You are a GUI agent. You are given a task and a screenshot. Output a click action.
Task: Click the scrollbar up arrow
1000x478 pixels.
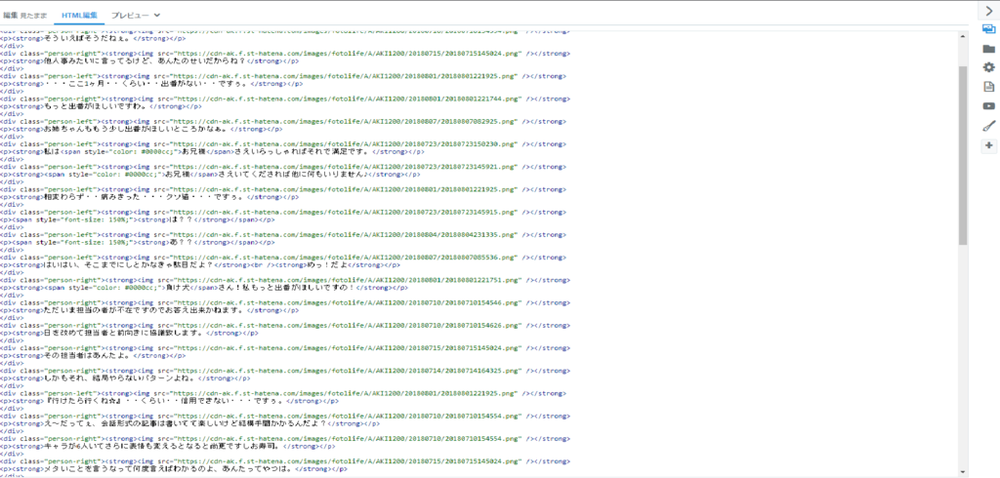click(x=962, y=36)
